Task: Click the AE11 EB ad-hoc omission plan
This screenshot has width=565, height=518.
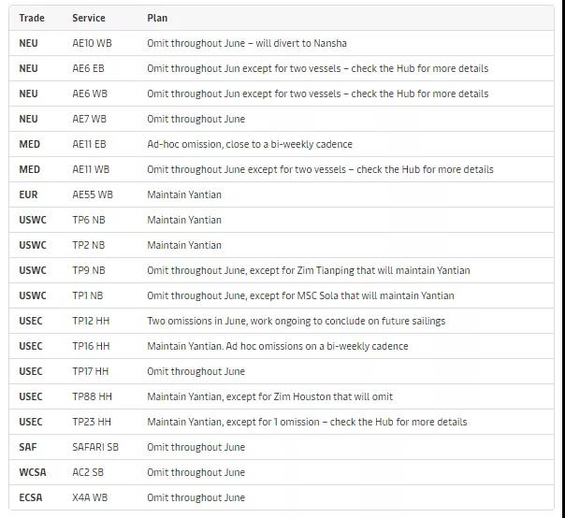Action: point(250,144)
